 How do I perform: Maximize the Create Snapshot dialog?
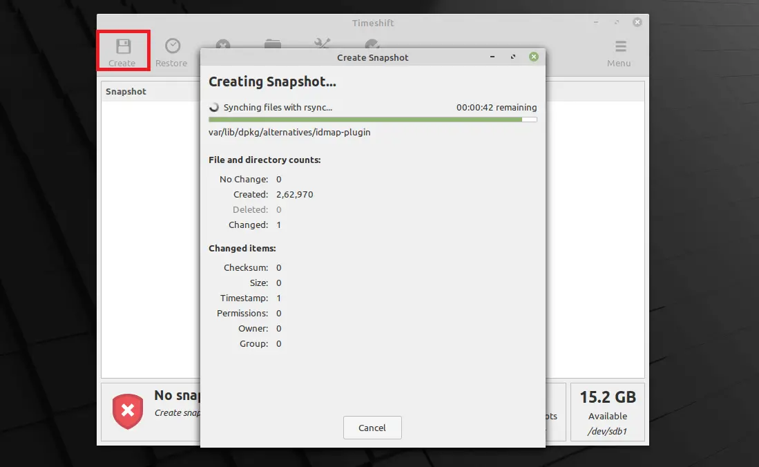(x=513, y=57)
